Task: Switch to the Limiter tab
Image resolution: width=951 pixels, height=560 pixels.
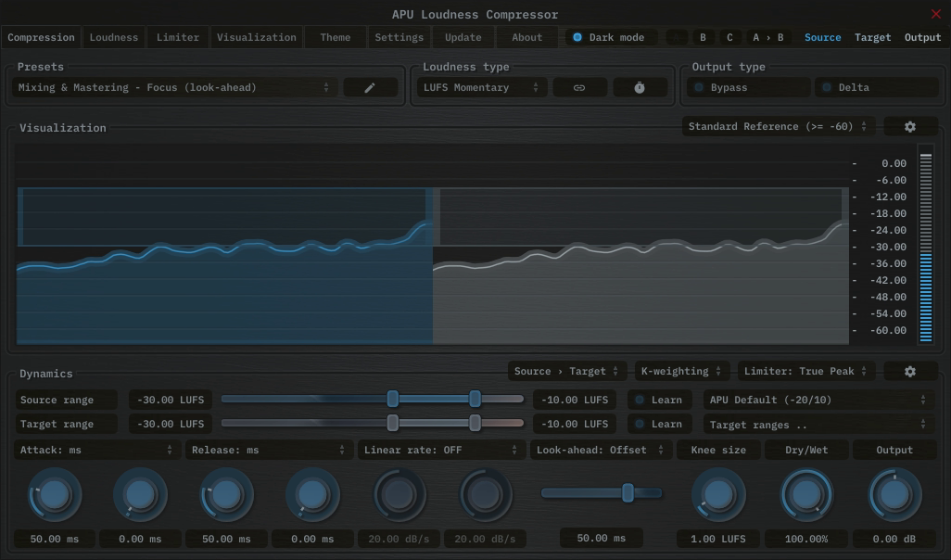Action: click(178, 38)
